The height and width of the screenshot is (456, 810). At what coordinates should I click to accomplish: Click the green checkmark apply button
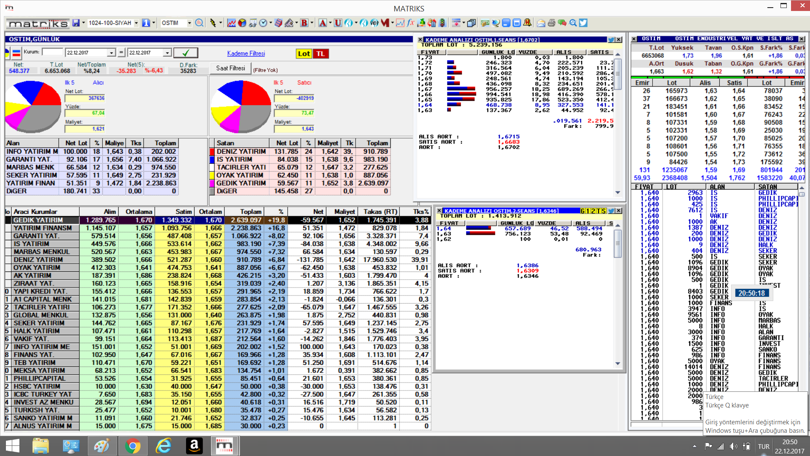click(186, 53)
